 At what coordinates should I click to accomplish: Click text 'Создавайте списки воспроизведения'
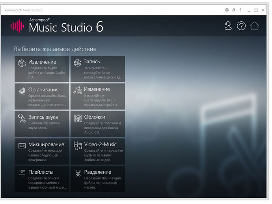(44, 180)
